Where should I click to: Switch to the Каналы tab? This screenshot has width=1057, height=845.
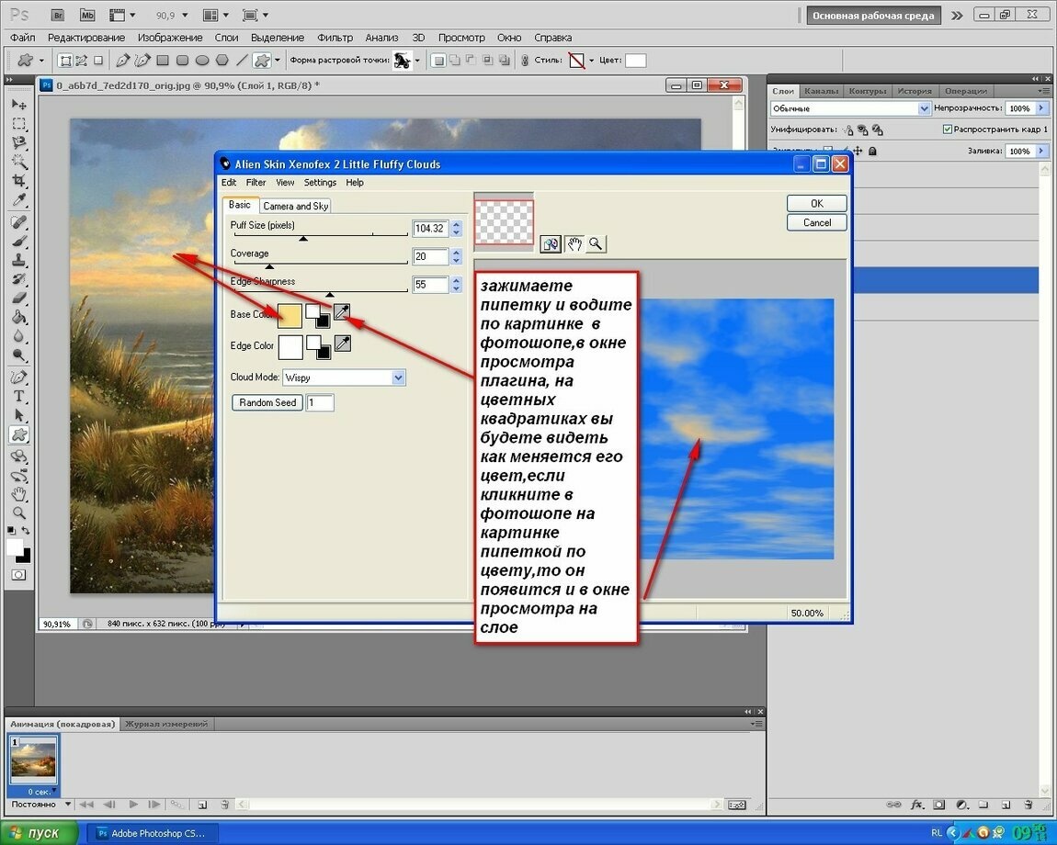pyautogui.click(x=821, y=91)
